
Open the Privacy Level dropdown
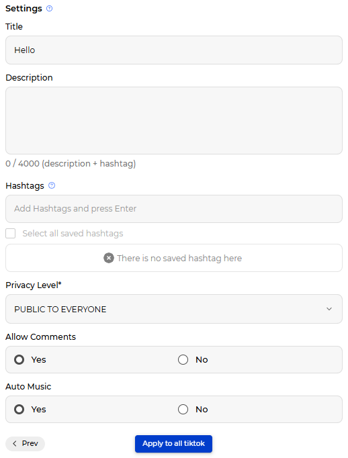[174, 309]
